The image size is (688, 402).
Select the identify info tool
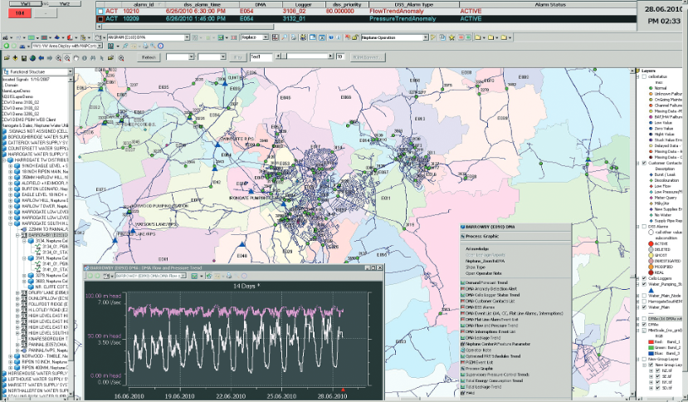85,57
